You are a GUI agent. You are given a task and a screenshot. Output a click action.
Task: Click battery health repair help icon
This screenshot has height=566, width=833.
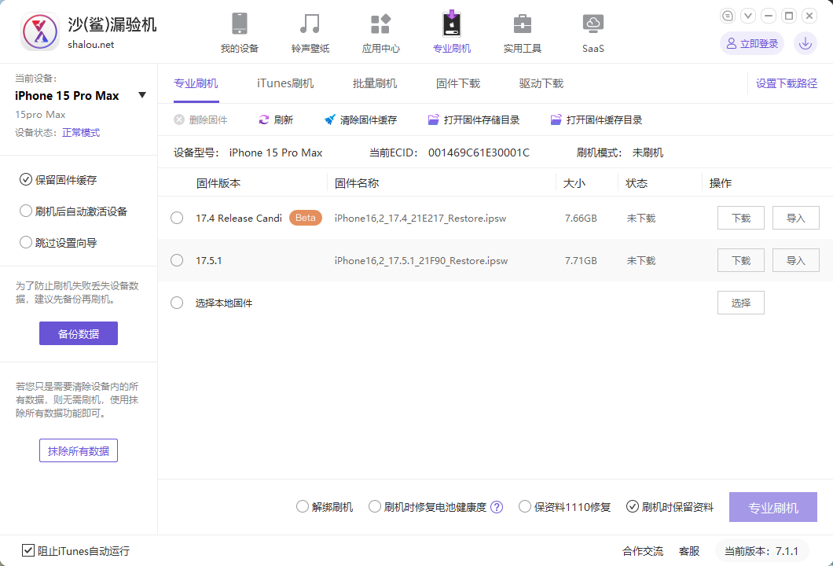point(497,507)
